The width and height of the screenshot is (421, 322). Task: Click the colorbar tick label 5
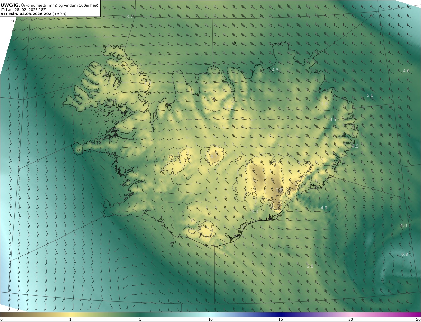(140, 319)
